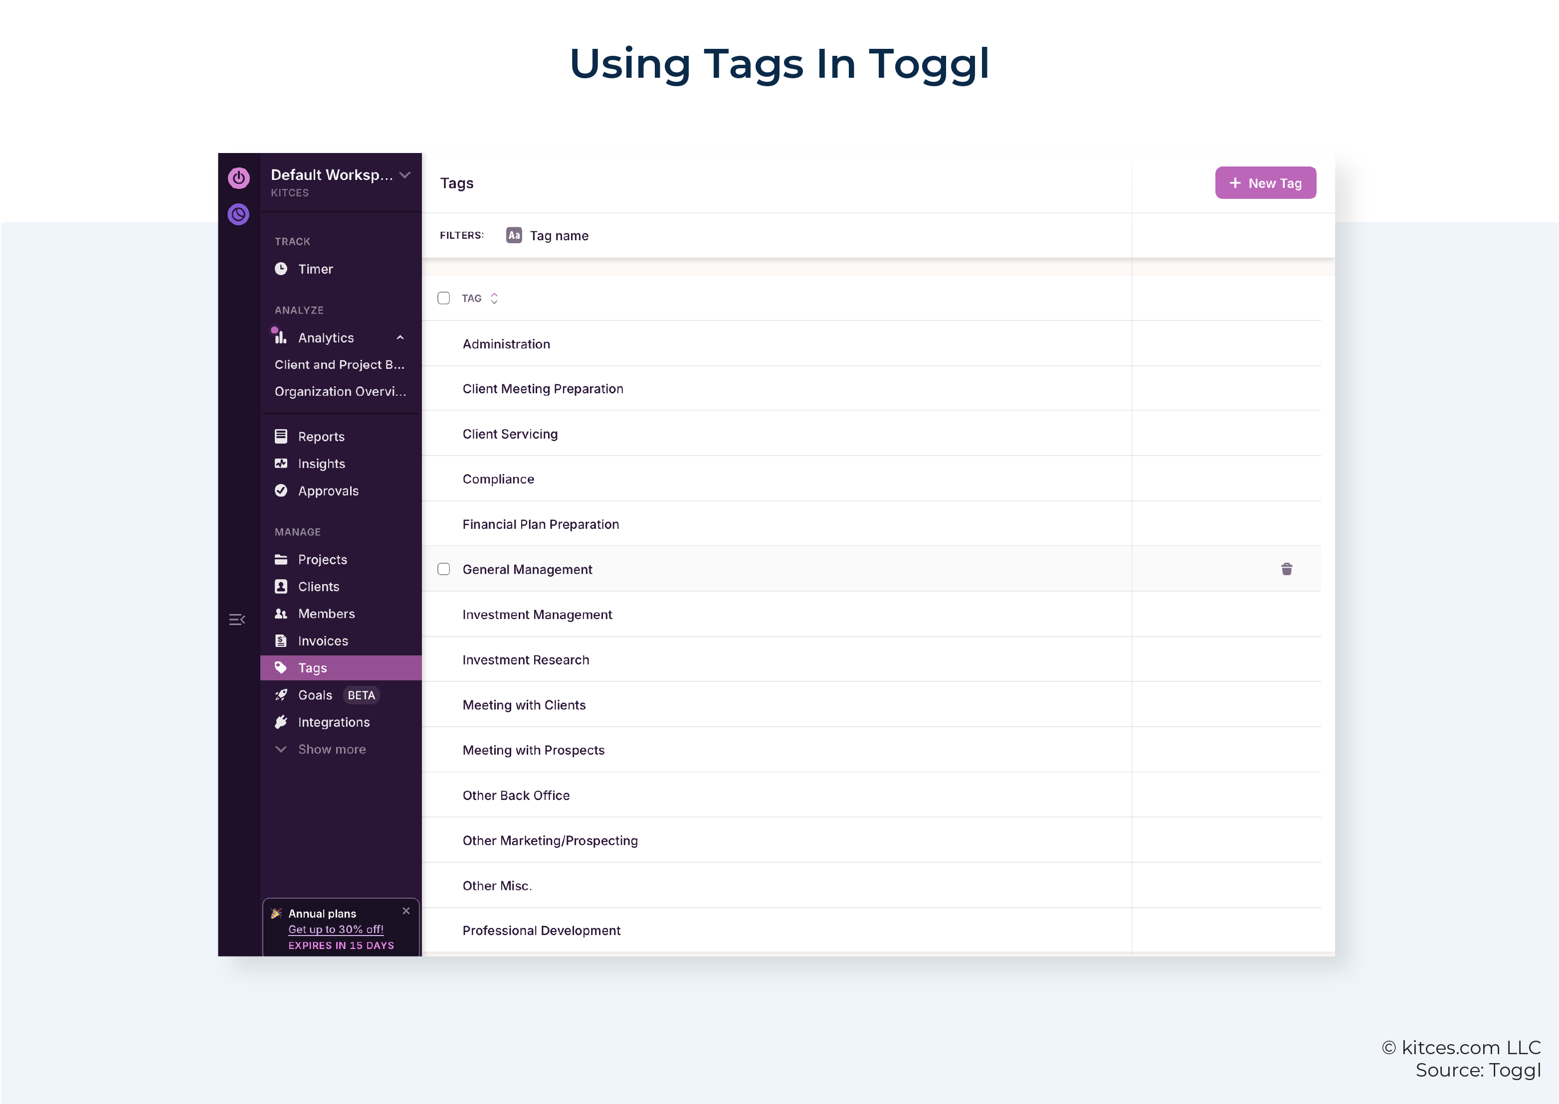Open the Toggl Plan circular icon

[239, 215]
